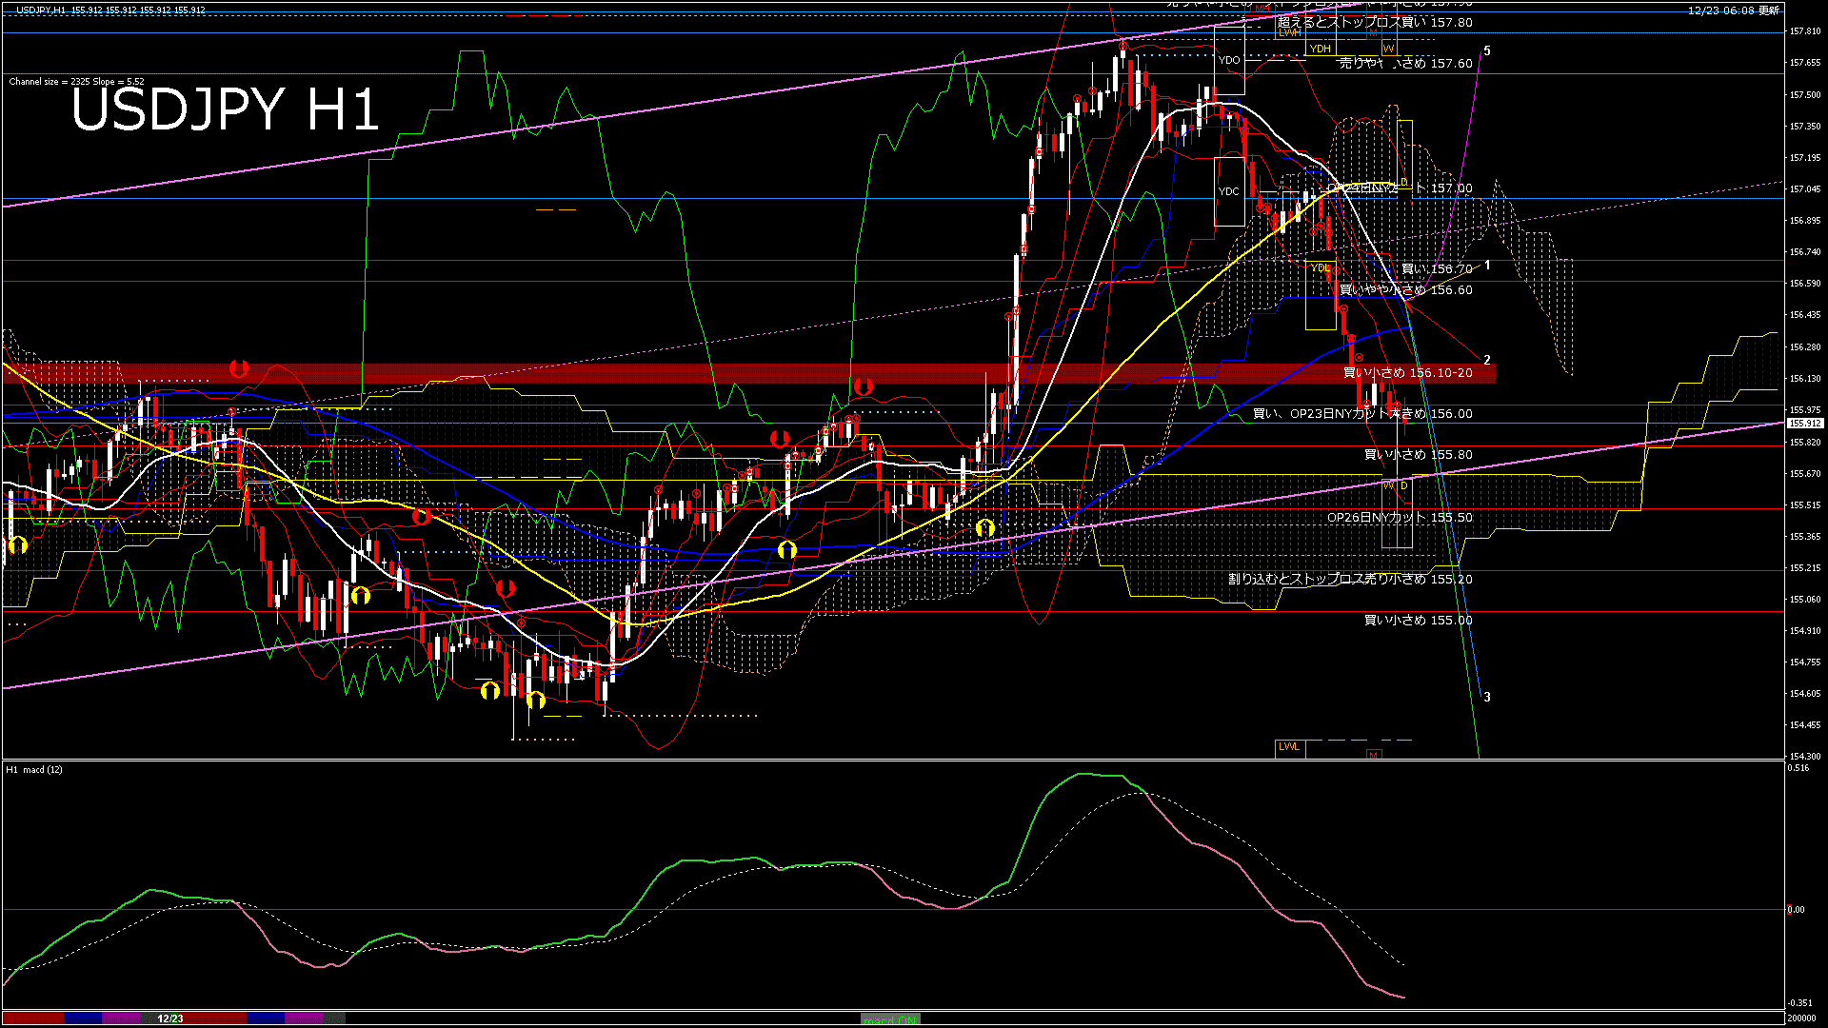Click the LWH orange label near the top
This screenshot has width=1828, height=1028.
point(1289,32)
